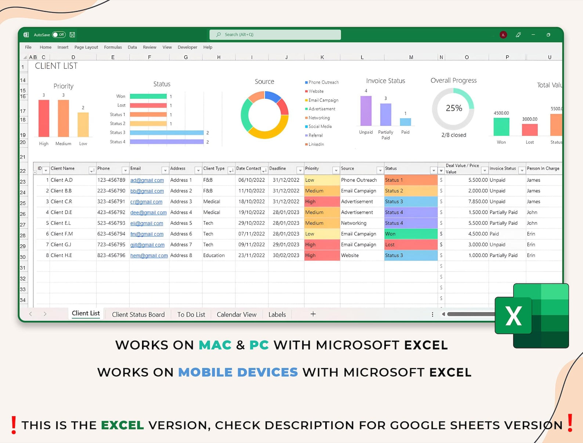This screenshot has height=443, width=583.
Task: Go to previous sheet with left arrow
Action: click(30, 314)
